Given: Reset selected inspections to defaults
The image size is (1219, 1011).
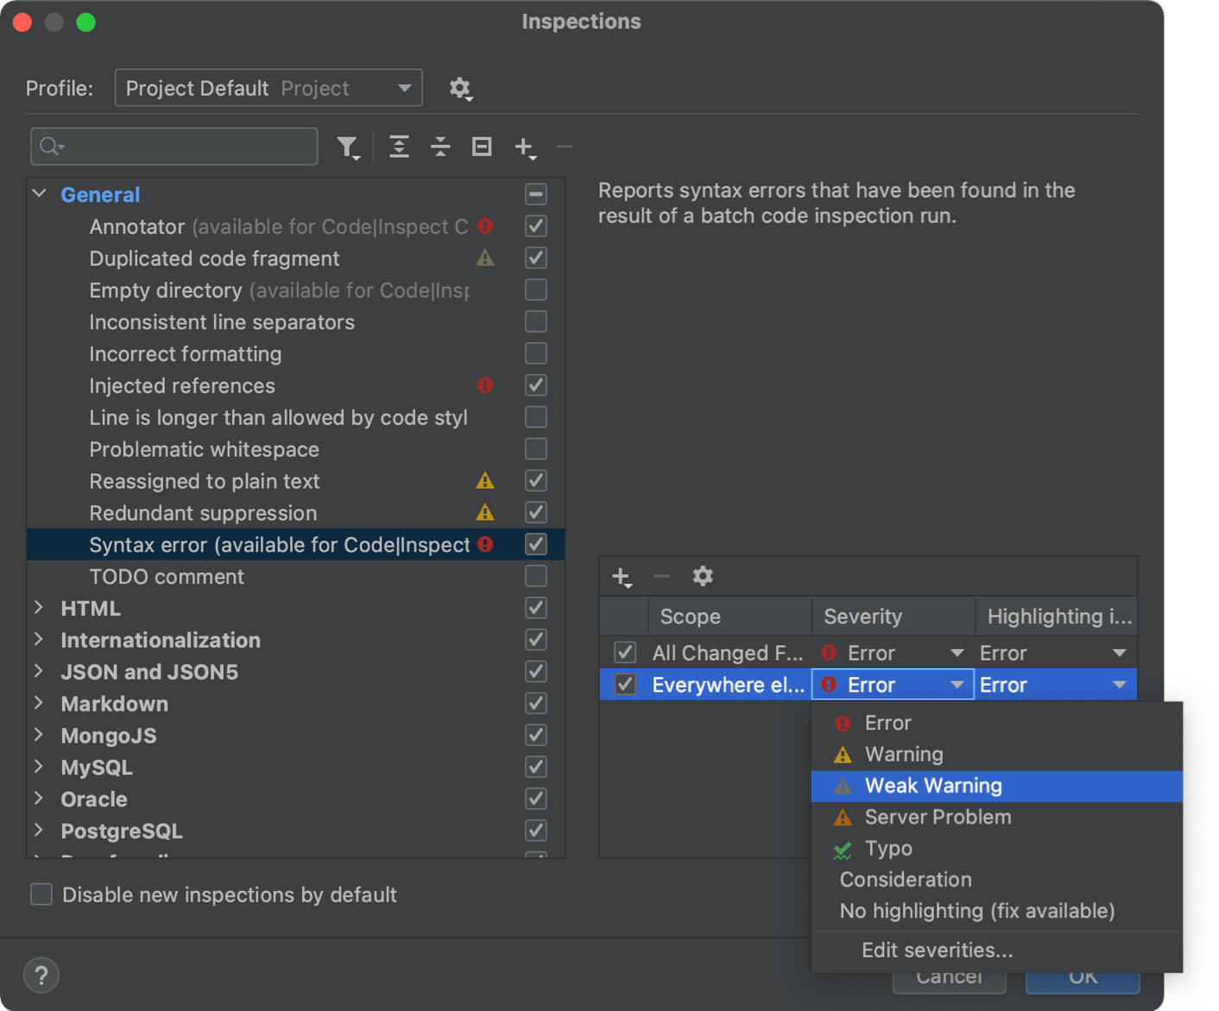Looking at the screenshot, I should point(481,147).
